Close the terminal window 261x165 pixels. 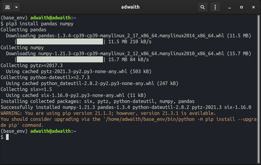pos(254,7)
